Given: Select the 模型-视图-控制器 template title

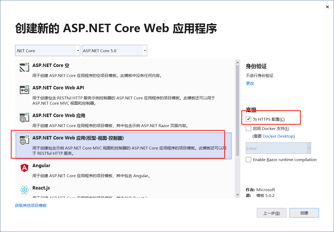Looking at the screenshot, I should [78, 138].
